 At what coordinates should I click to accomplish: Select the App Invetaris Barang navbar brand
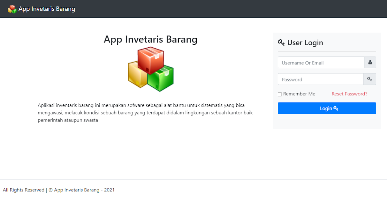pos(47,9)
